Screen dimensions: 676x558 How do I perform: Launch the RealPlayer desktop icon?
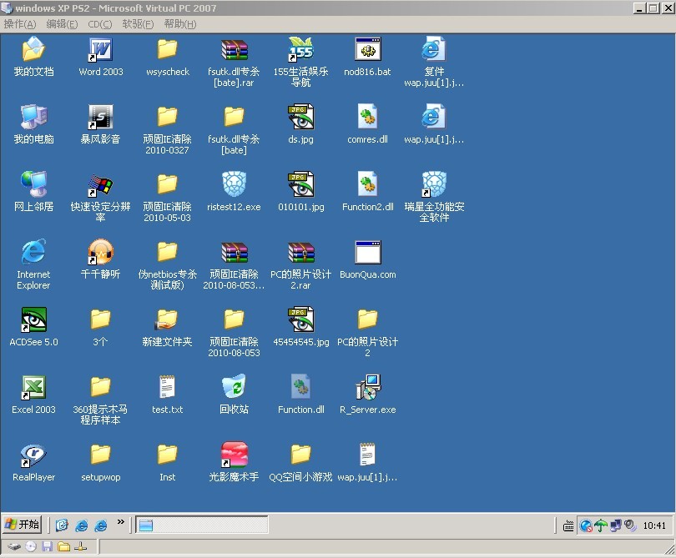coord(33,455)
